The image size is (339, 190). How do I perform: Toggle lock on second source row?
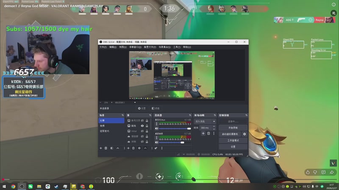(x=147, y=126)
